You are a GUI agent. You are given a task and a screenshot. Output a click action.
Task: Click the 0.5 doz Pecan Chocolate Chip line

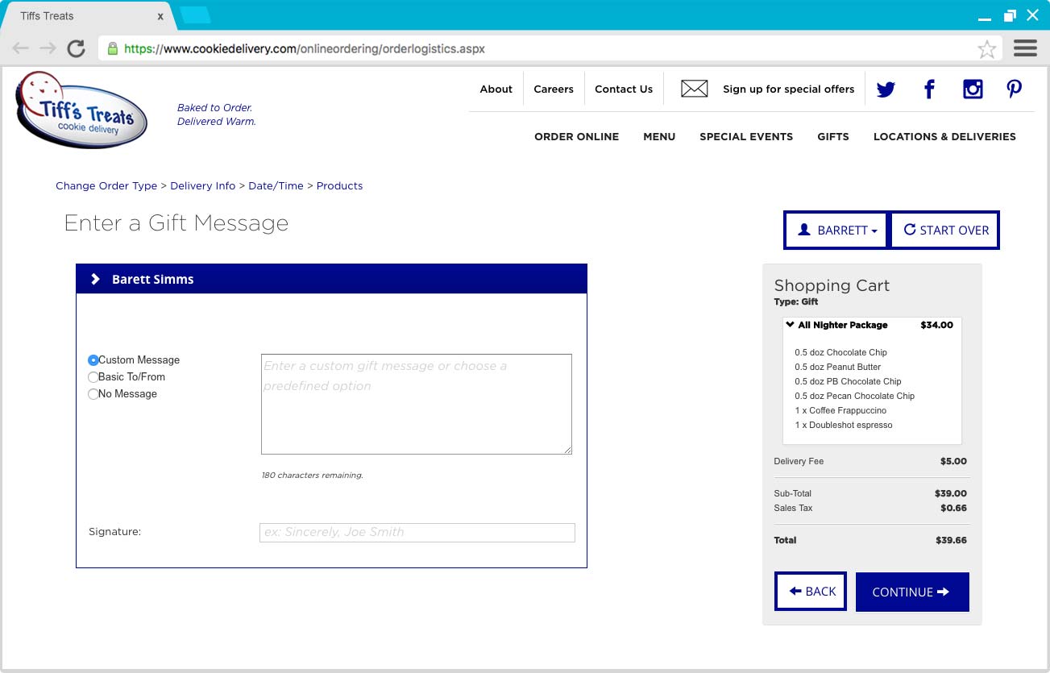tap(855, 397)
